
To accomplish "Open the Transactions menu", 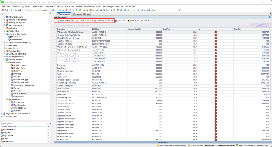I will point(69,6).
